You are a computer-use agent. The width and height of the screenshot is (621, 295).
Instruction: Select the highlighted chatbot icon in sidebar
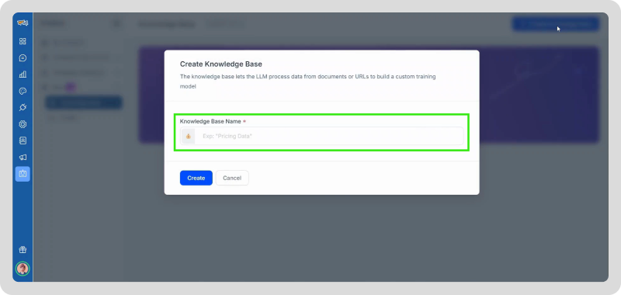(x=23, y=174)
